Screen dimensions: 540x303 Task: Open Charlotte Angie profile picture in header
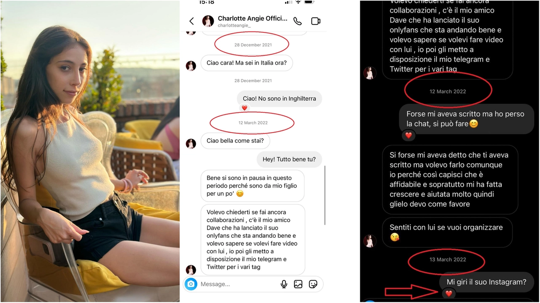pyautogui.click(x=208, y=21)
